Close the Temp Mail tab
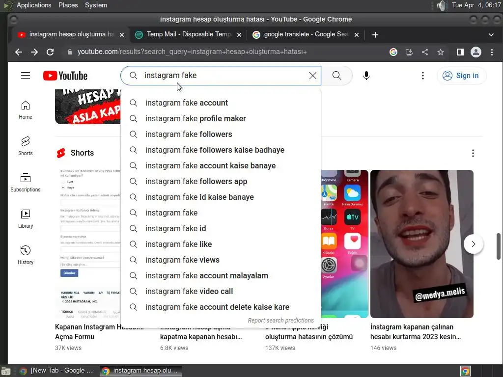Screen dimensions: 503x377 pyautogui.click(x=239, y=35)
